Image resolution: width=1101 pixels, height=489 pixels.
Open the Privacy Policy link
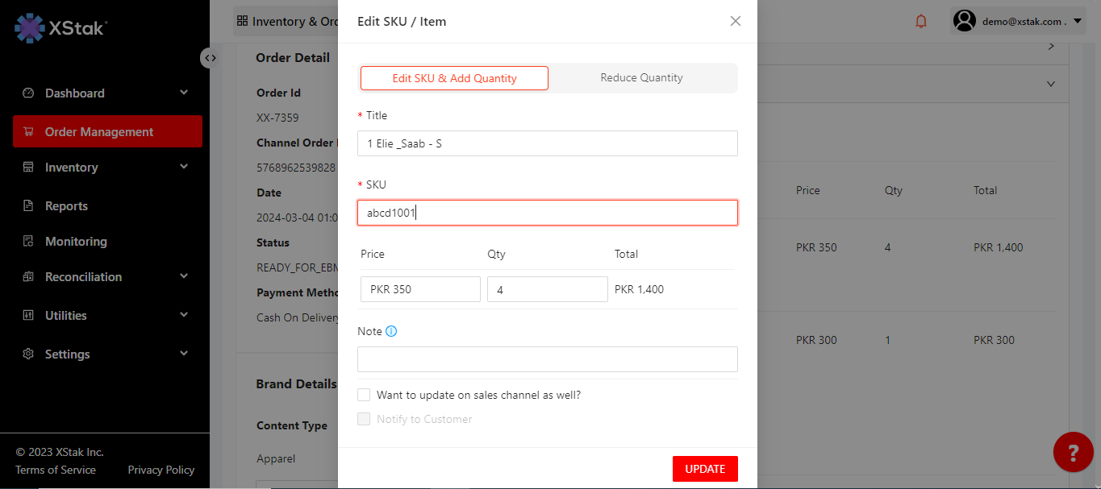(x=161, y=470)
